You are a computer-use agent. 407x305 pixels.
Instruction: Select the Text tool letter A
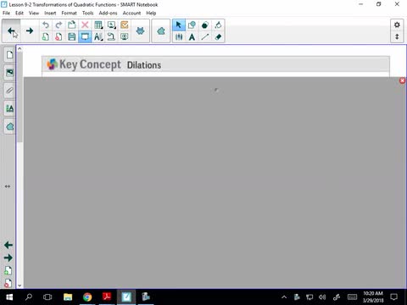192,37
